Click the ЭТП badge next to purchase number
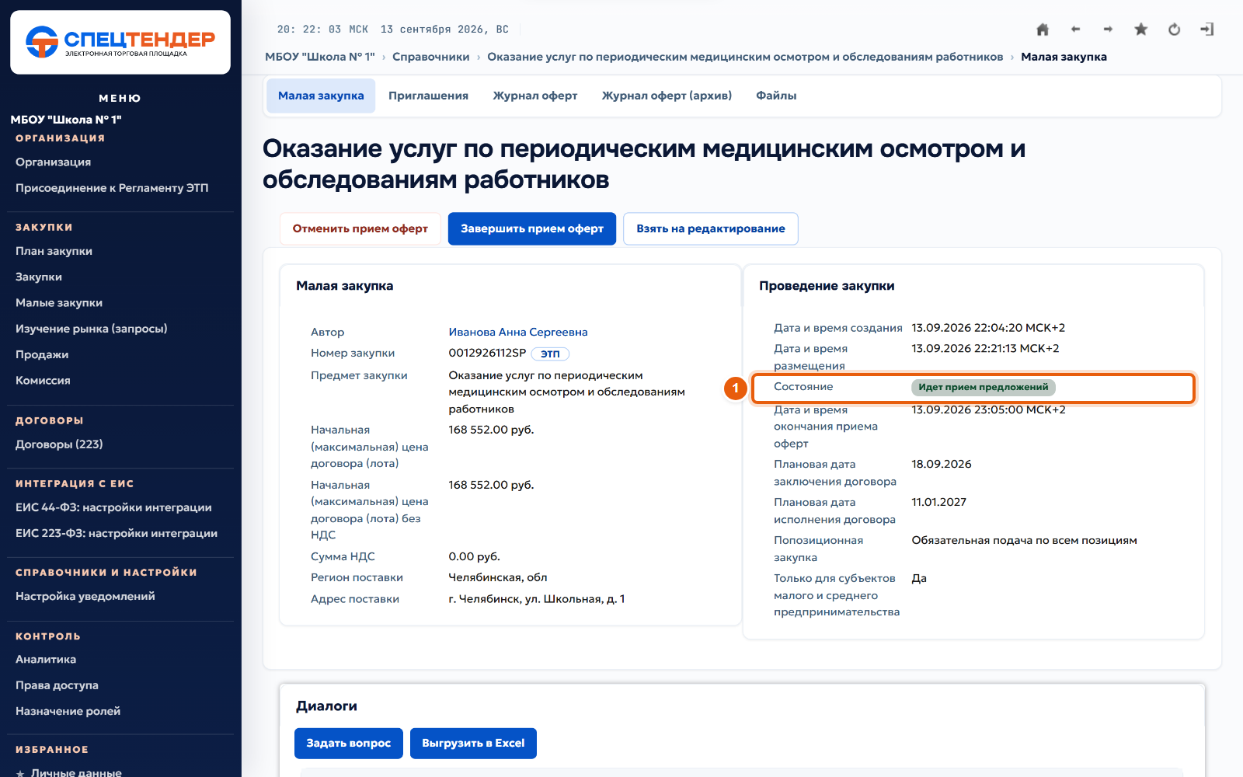 pos(550,354)
